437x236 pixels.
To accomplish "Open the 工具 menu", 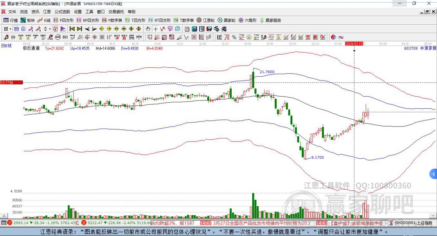I will 89,12.
